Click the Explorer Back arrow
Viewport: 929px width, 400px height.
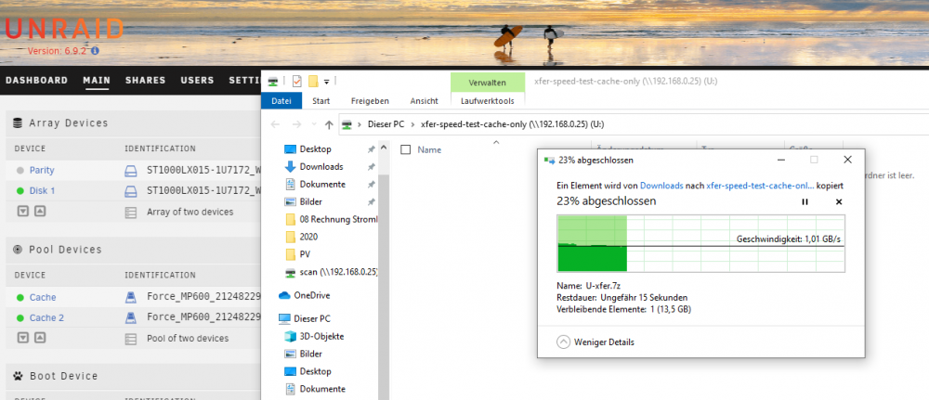tap(275, 125)
